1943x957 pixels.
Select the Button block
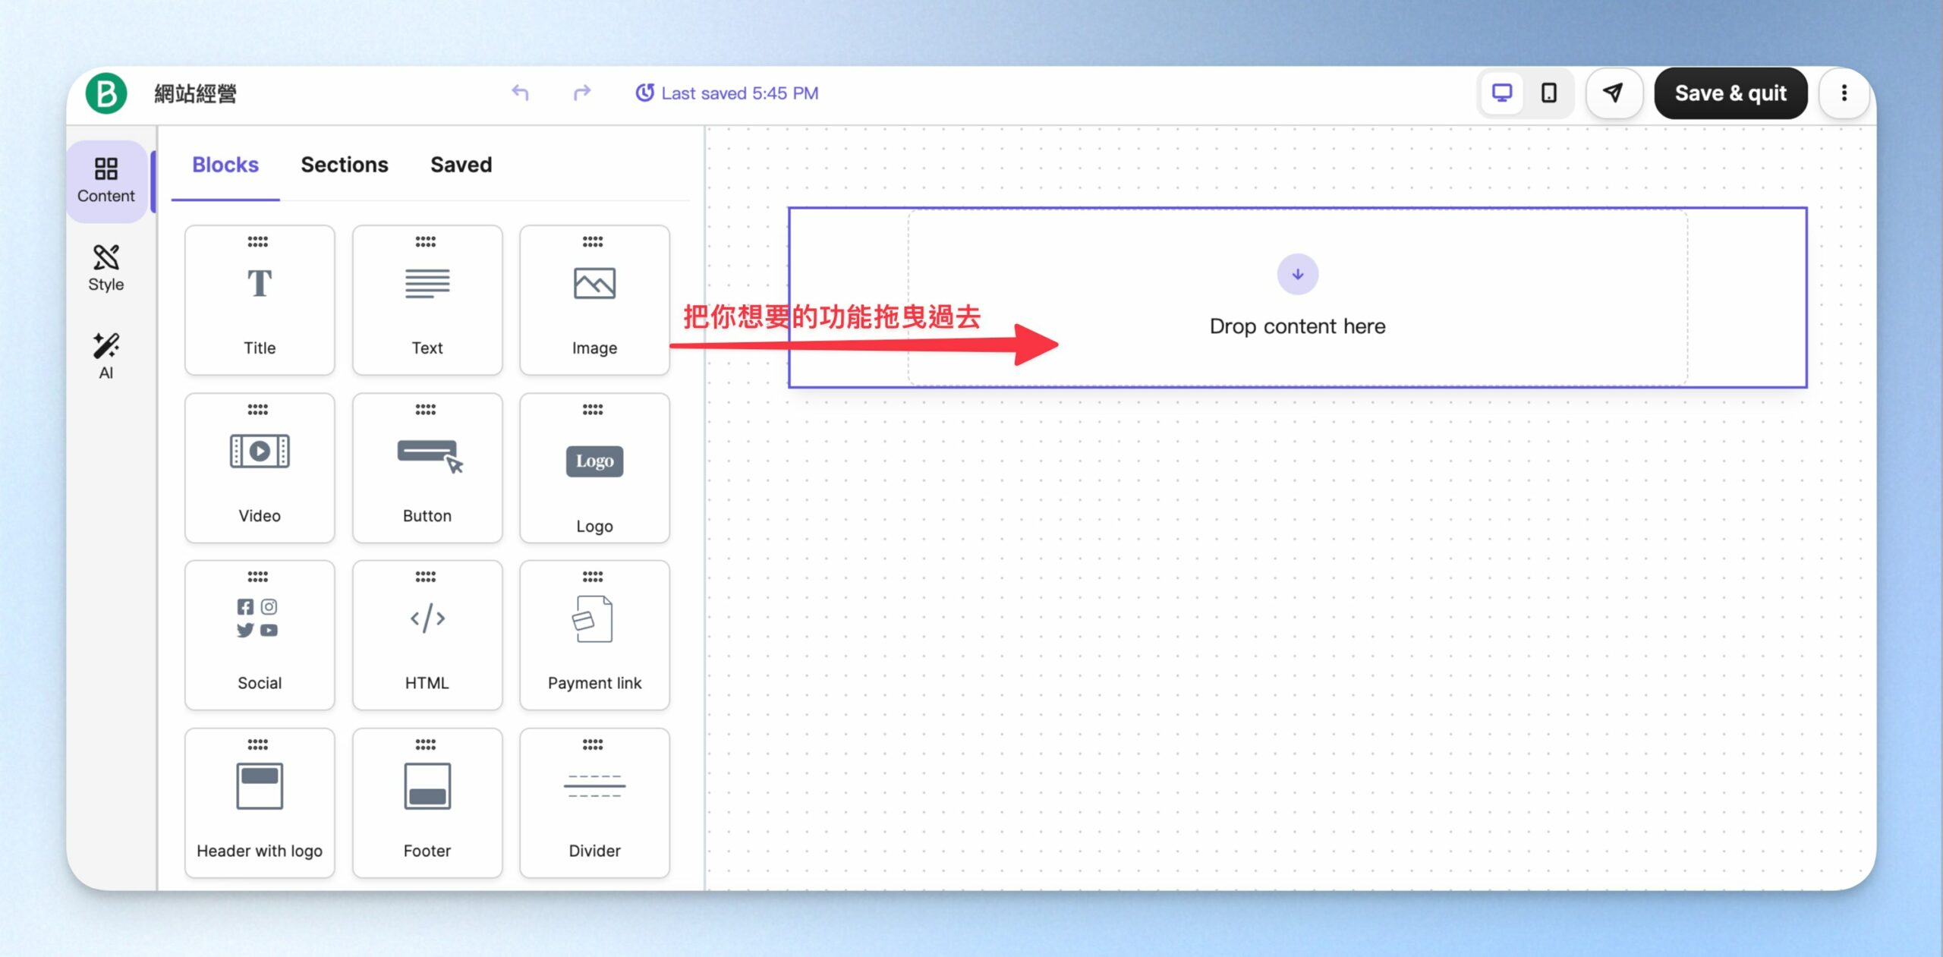(x=427, y=467)
